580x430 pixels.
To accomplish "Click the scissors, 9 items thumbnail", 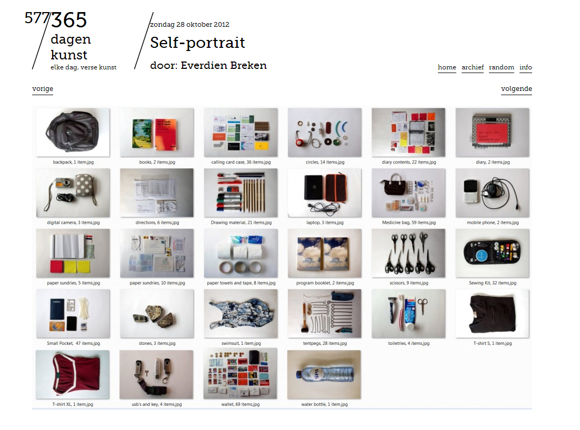I will click(x=408, y=253).
